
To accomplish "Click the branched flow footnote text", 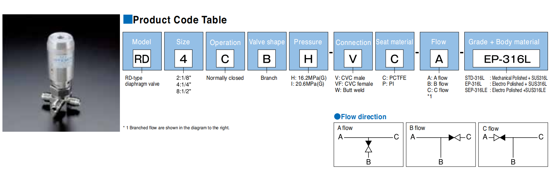I will coord(176,128).
